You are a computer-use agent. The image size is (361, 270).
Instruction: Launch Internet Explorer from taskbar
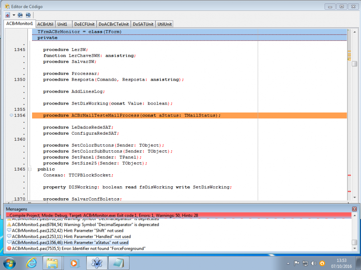pos(31,263)
